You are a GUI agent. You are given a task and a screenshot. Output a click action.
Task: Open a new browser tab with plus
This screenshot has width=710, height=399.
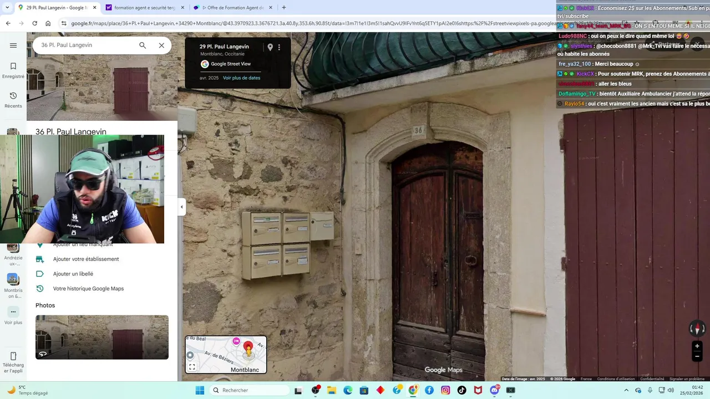(x=284, y=8)
